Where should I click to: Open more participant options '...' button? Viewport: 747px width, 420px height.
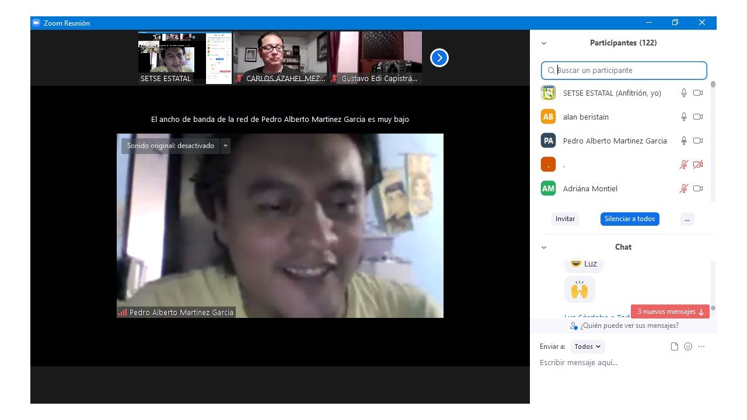(x=687, y=219)
